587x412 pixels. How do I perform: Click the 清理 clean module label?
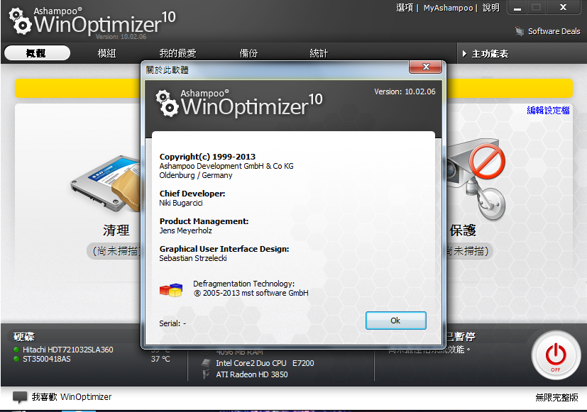coord(116,230)
